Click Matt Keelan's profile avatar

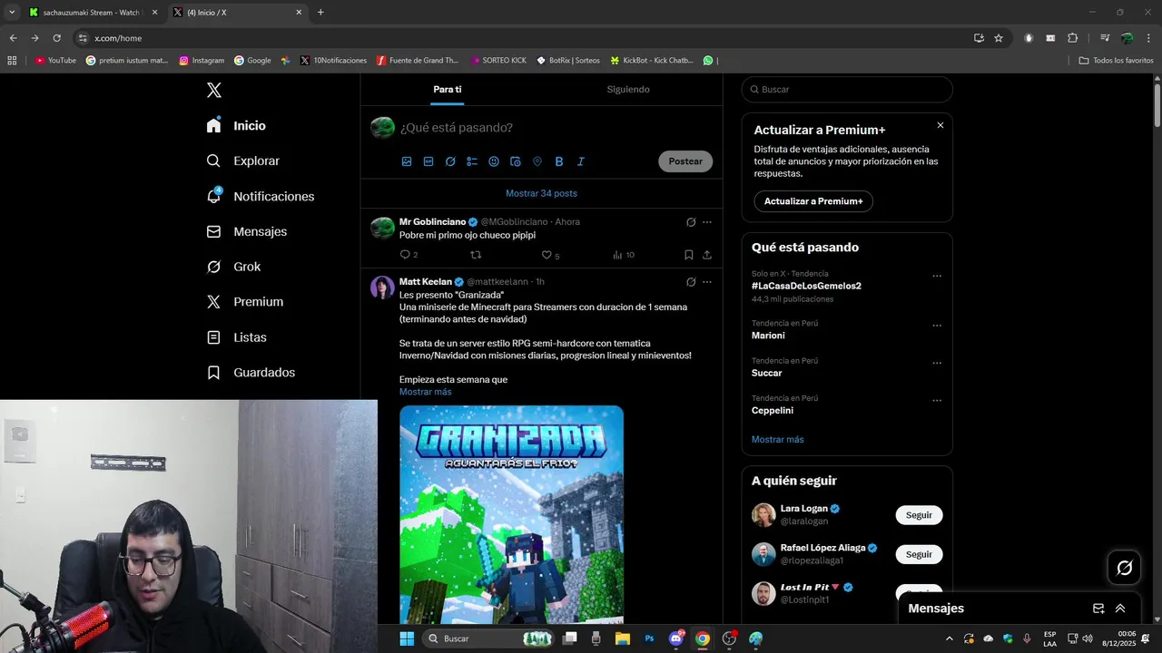click(x=382, y=288)
